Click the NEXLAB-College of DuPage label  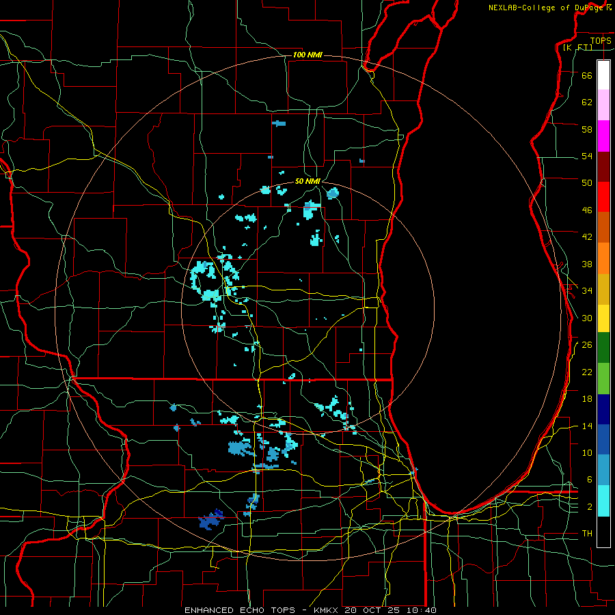click(549, 8)
